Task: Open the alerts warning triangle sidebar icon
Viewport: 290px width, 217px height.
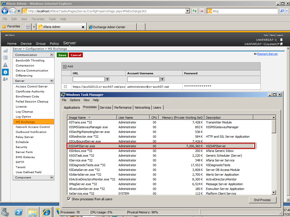Action: (x=5, y=65)
